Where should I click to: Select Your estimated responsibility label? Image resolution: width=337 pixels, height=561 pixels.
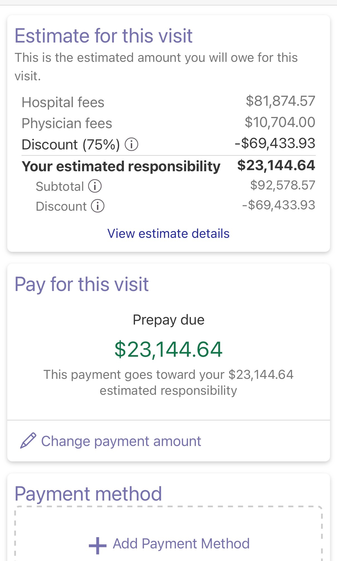121,166
